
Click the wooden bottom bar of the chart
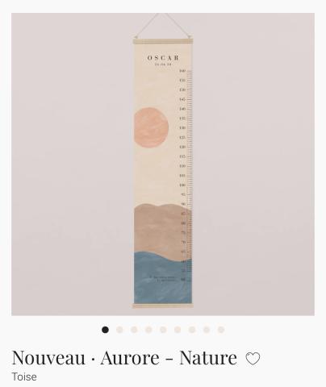pos(163,306)
